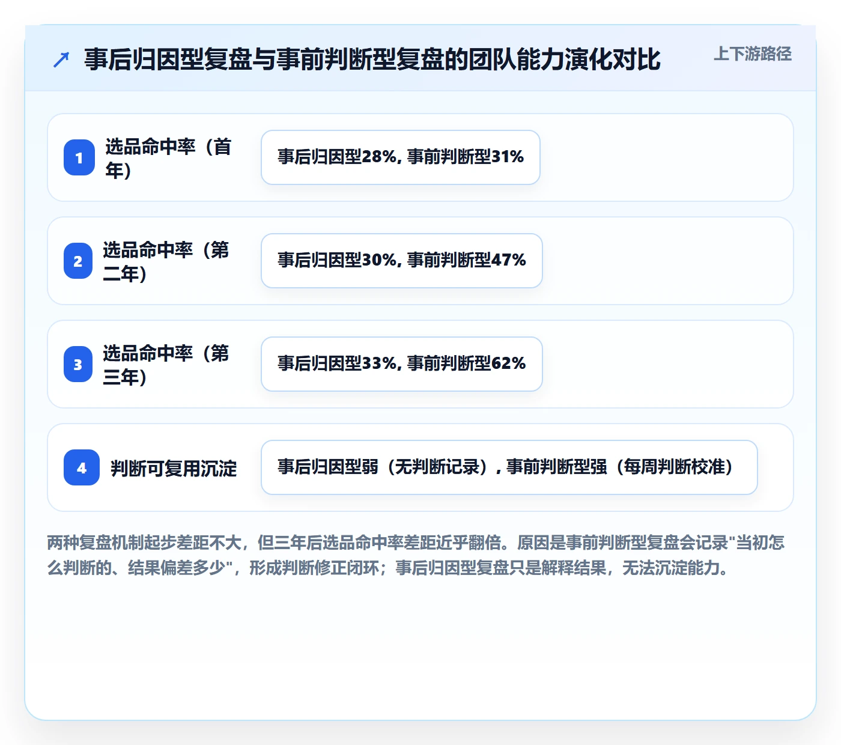Click the trend arrow icon beside the title
The width and height of the screenshot is (841, 745).
coord(61,59)
